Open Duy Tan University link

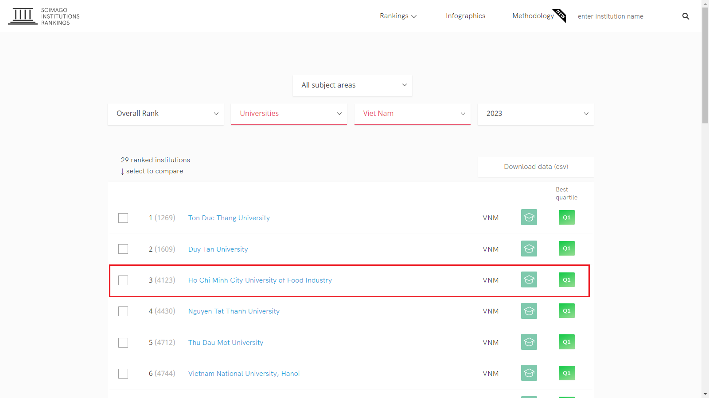(x=218, y=249)
